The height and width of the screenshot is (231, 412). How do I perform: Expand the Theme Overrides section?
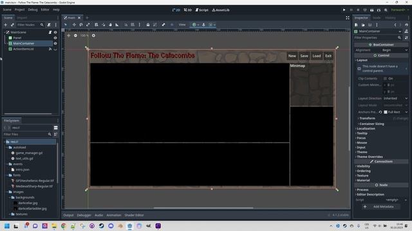coord(370,157)
